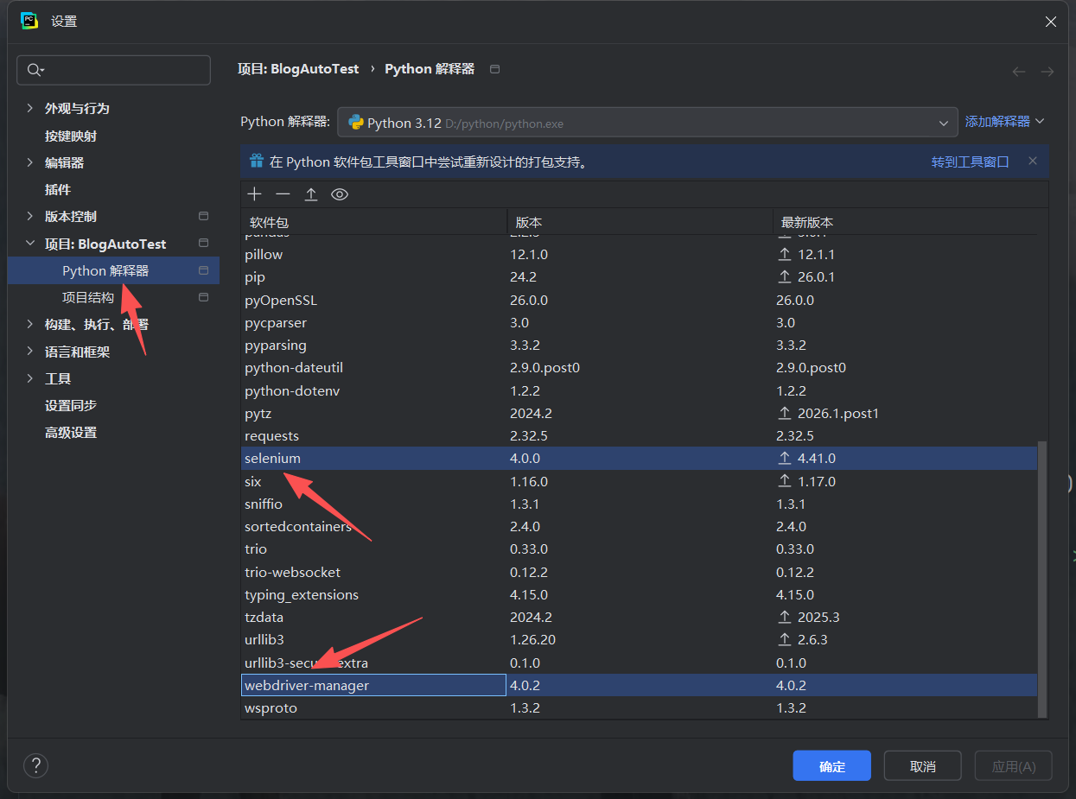The image size is (1076, 799).
Task: Click the settings search input field
Action: pos(113,70)
